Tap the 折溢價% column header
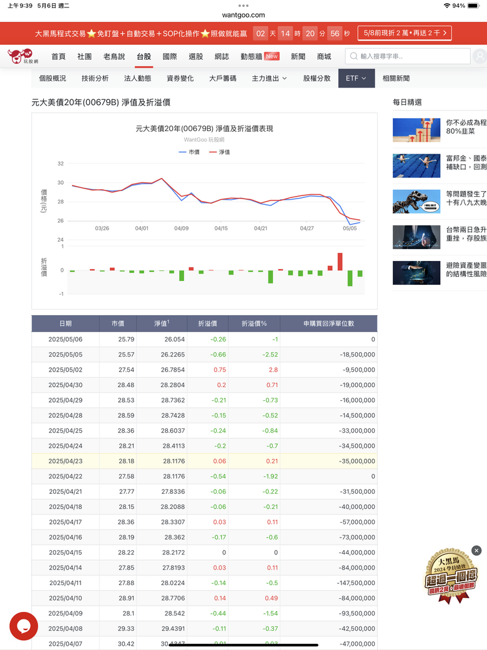The height and width of the screenshot is (650, 487). click(254, 323)
